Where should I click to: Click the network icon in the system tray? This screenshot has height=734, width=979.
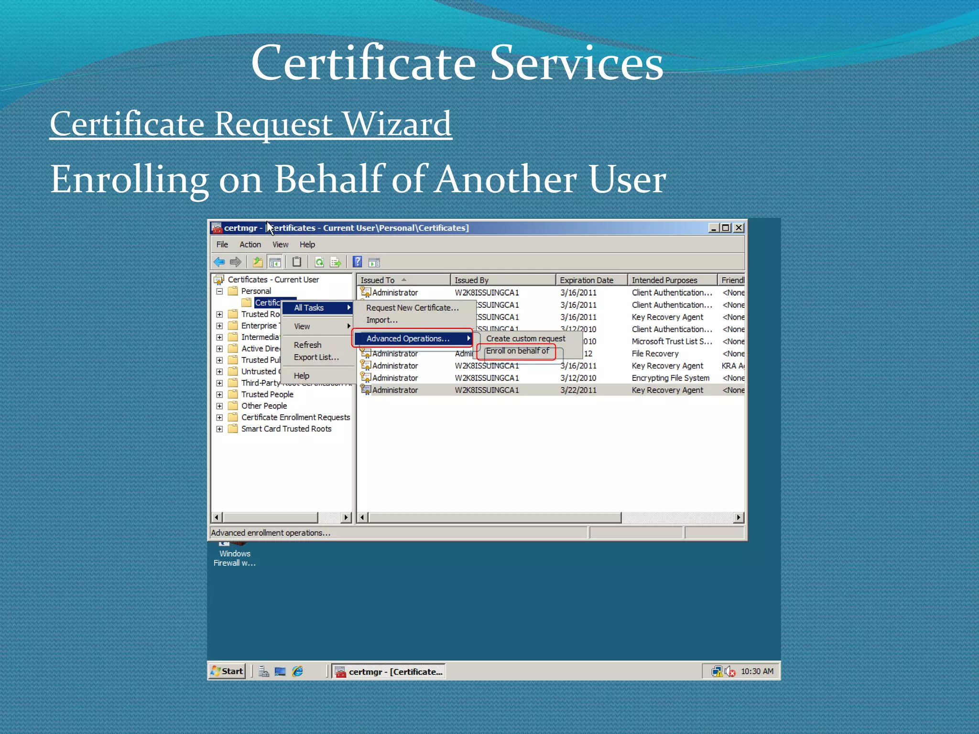tap(717, 672)
